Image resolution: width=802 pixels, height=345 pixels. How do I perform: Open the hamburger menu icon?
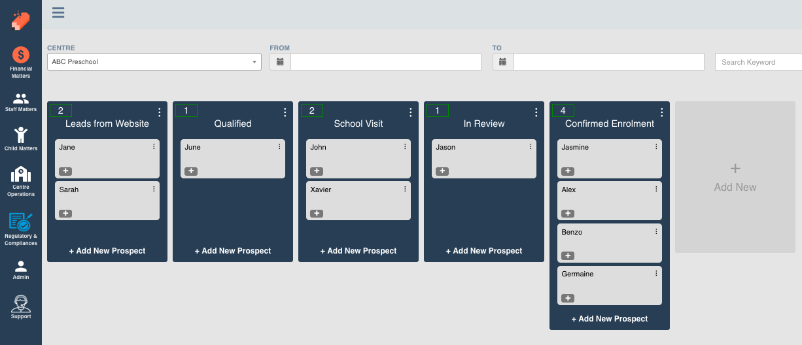(58, 12)
